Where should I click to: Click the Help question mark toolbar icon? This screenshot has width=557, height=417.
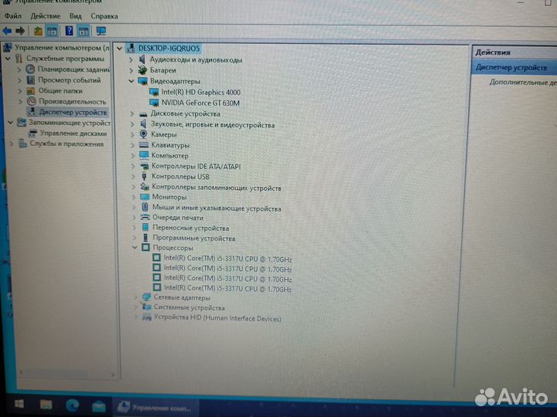69,31
